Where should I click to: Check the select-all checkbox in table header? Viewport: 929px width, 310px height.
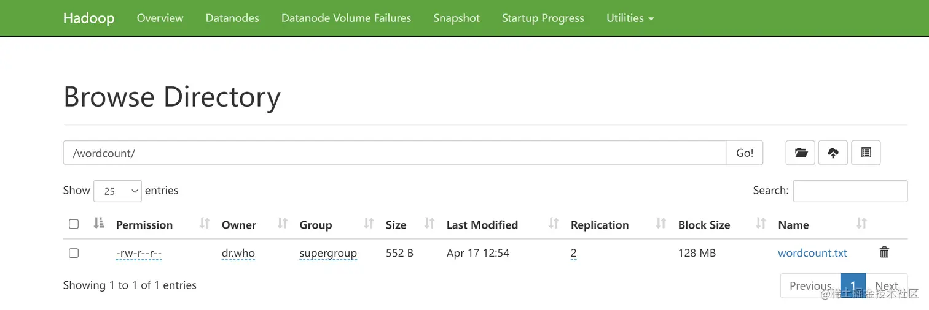[x=74, y=224]
